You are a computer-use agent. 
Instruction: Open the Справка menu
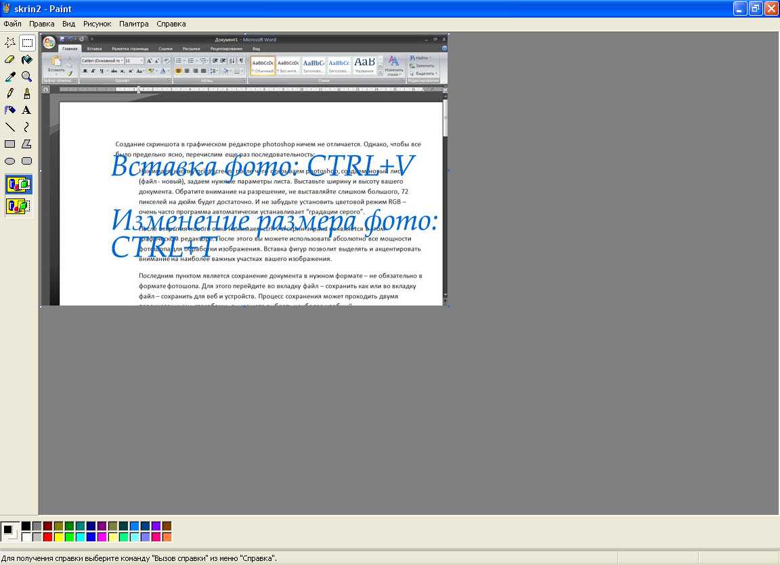point(171,24)
